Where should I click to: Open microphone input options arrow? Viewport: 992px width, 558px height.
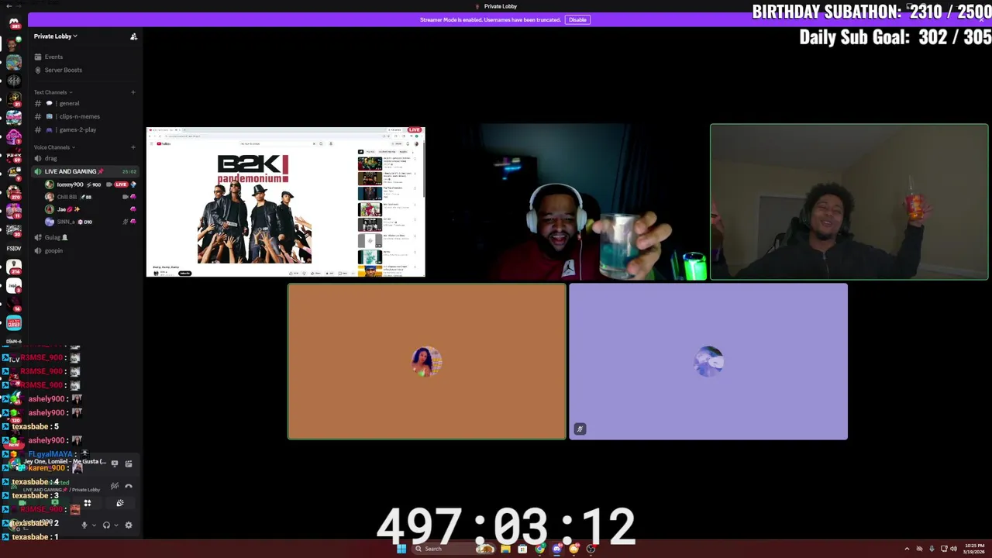[94, 525]
